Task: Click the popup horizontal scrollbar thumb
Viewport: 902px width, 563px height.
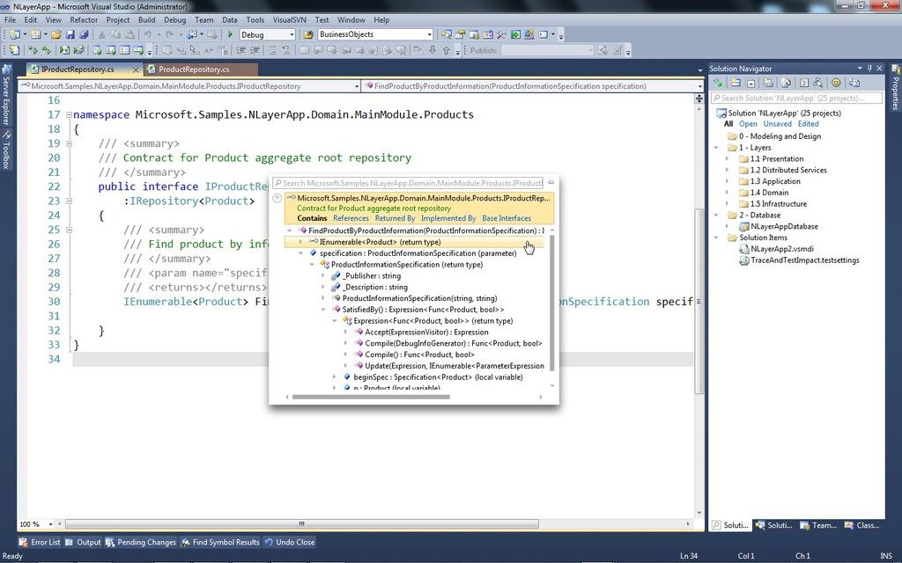Action: 371,397
